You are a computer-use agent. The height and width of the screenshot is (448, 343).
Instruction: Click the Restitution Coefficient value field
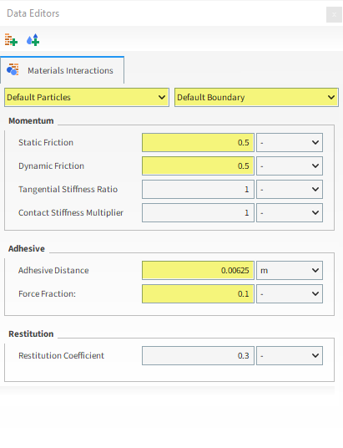point(198,356)
